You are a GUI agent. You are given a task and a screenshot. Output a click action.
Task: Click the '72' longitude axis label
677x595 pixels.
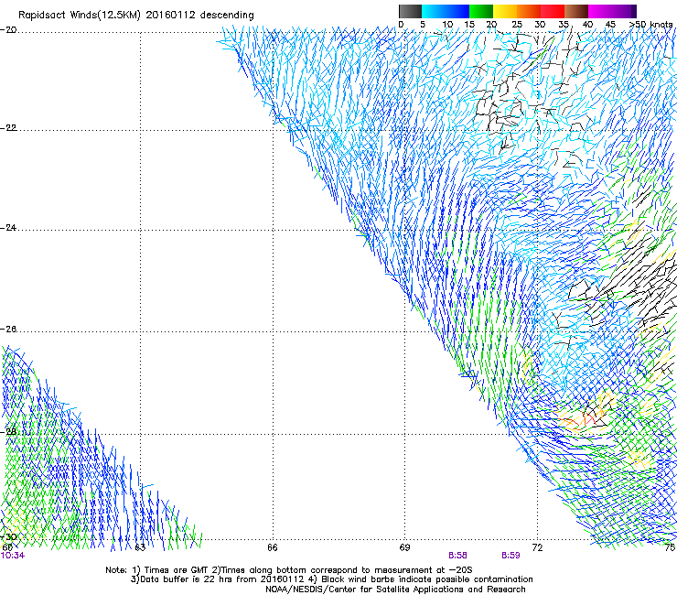[x=537, y=548]
